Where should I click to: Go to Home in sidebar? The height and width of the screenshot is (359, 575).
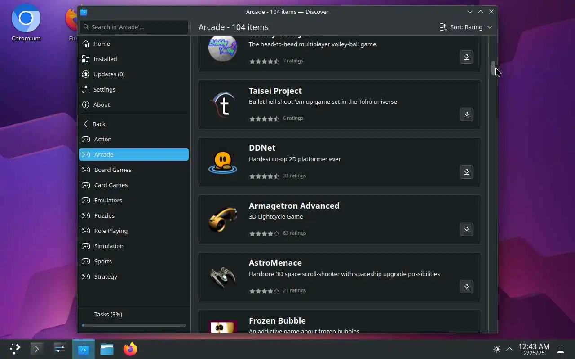[x=134, y=44]
